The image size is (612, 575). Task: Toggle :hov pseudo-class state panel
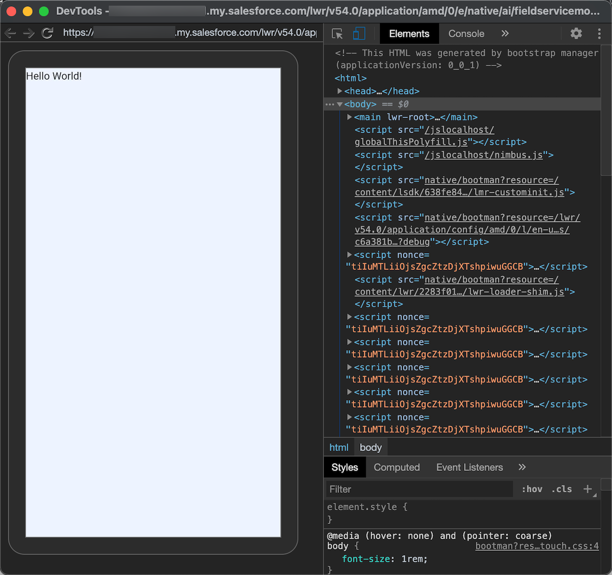(532, 489)
